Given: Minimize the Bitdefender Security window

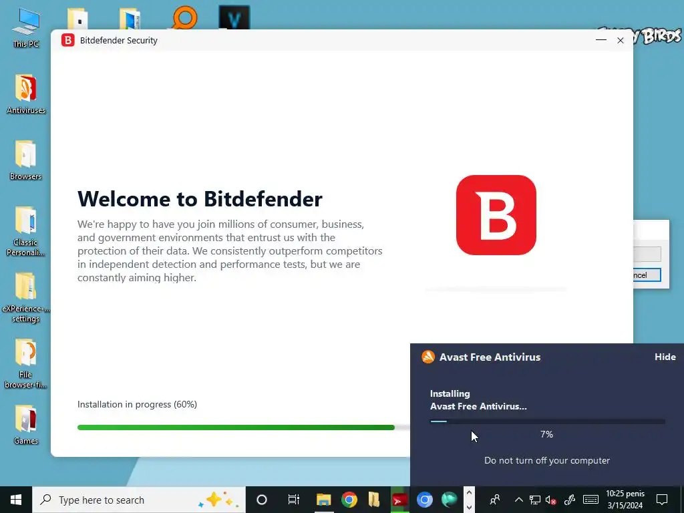Looking at the screenshot, I should [x=601, y=40].
